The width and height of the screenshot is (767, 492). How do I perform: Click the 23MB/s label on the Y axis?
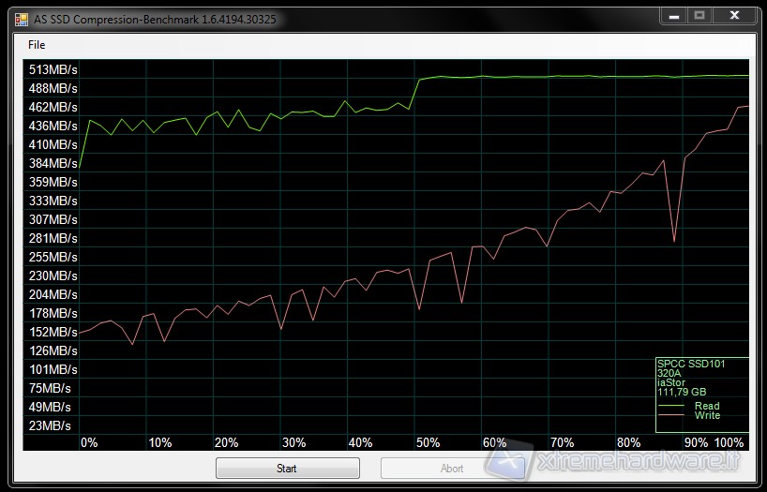point(51,425)
